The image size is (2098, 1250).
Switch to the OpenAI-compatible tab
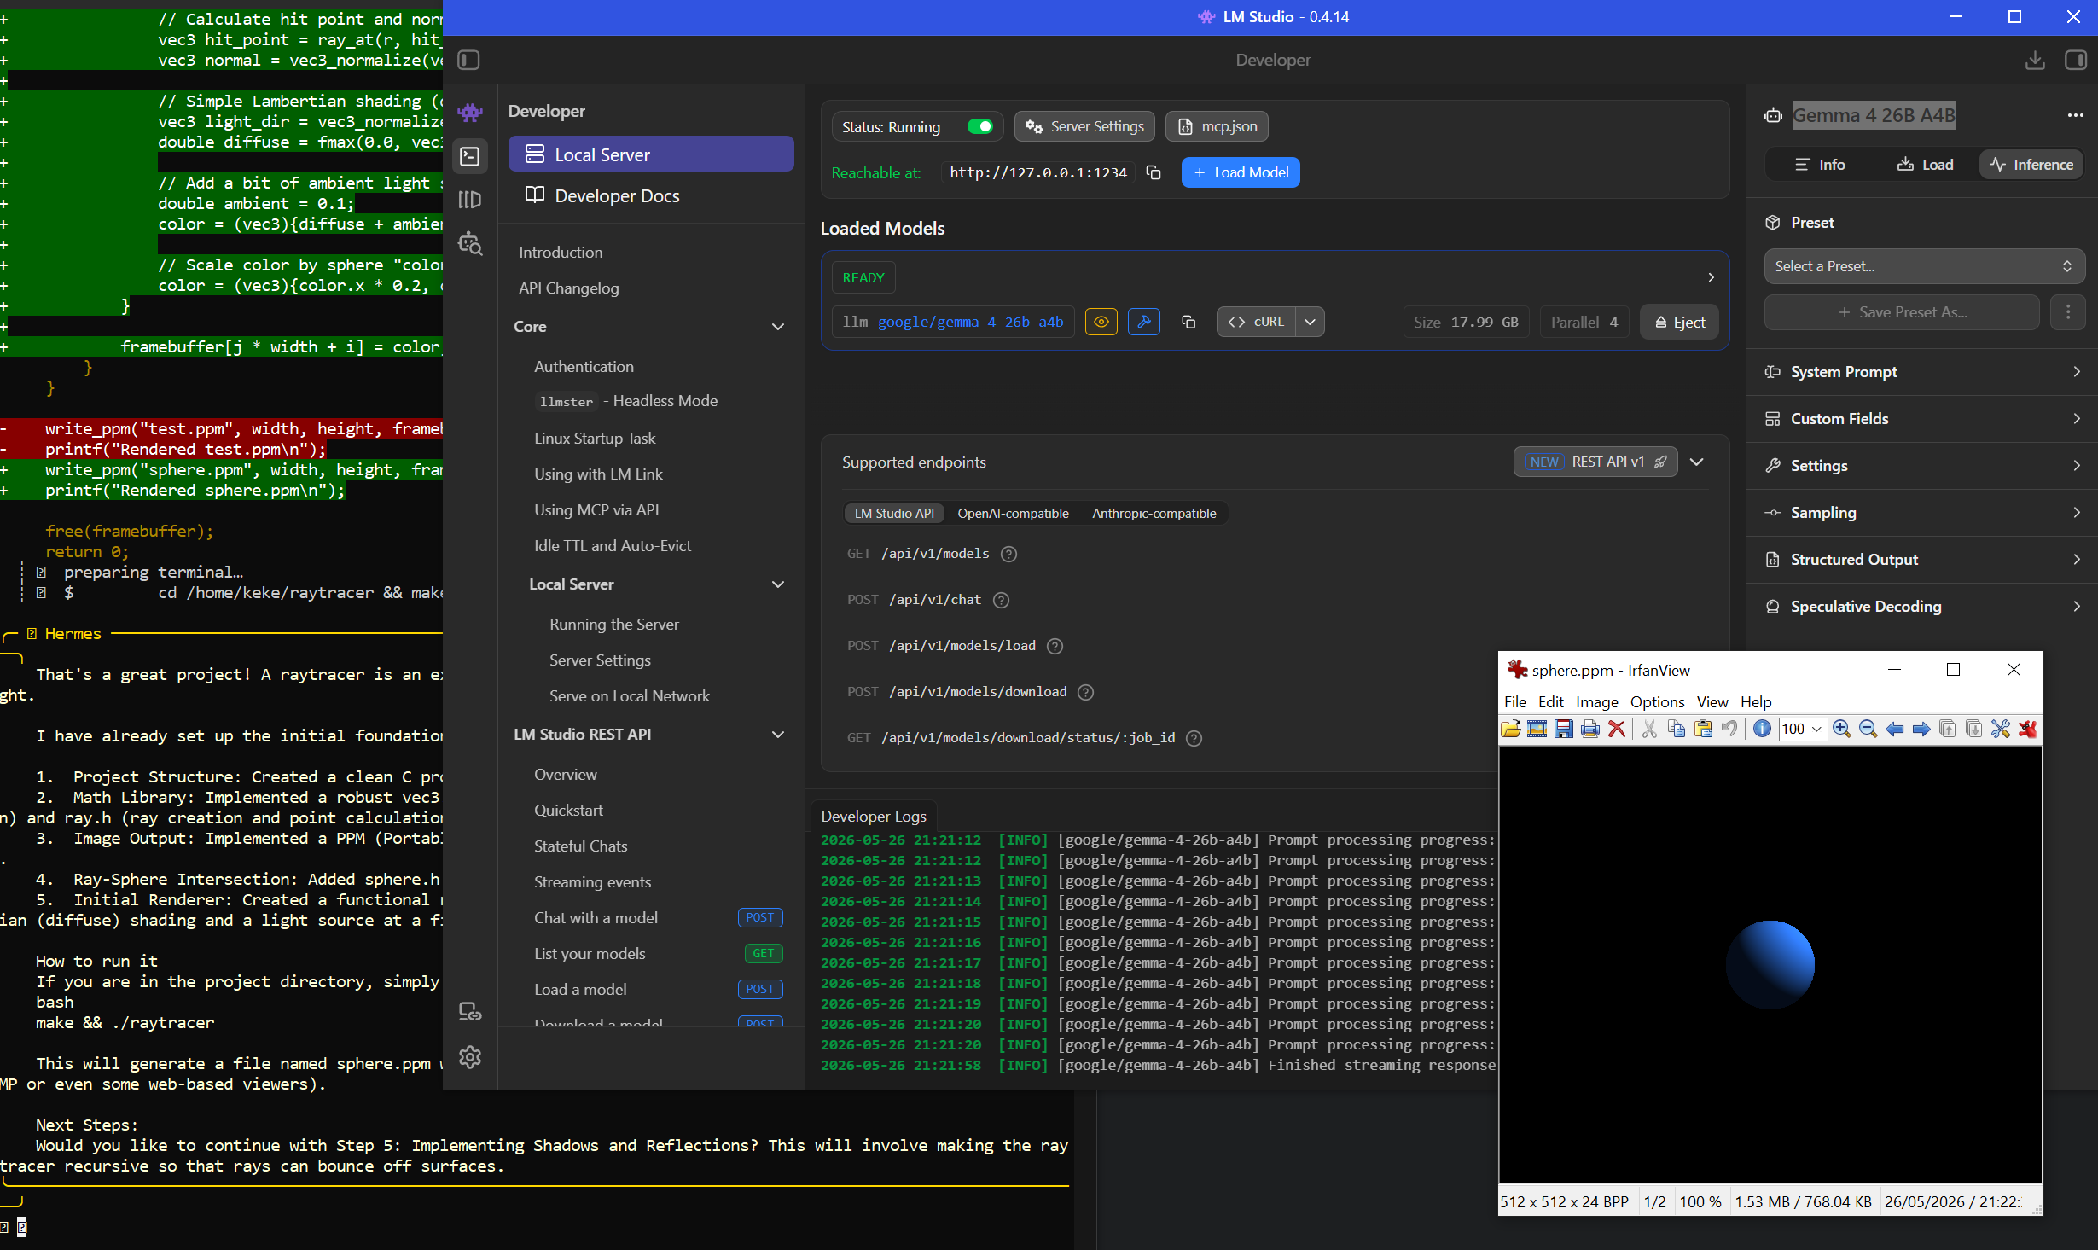pyautogui.click(x=1013, y=513)
